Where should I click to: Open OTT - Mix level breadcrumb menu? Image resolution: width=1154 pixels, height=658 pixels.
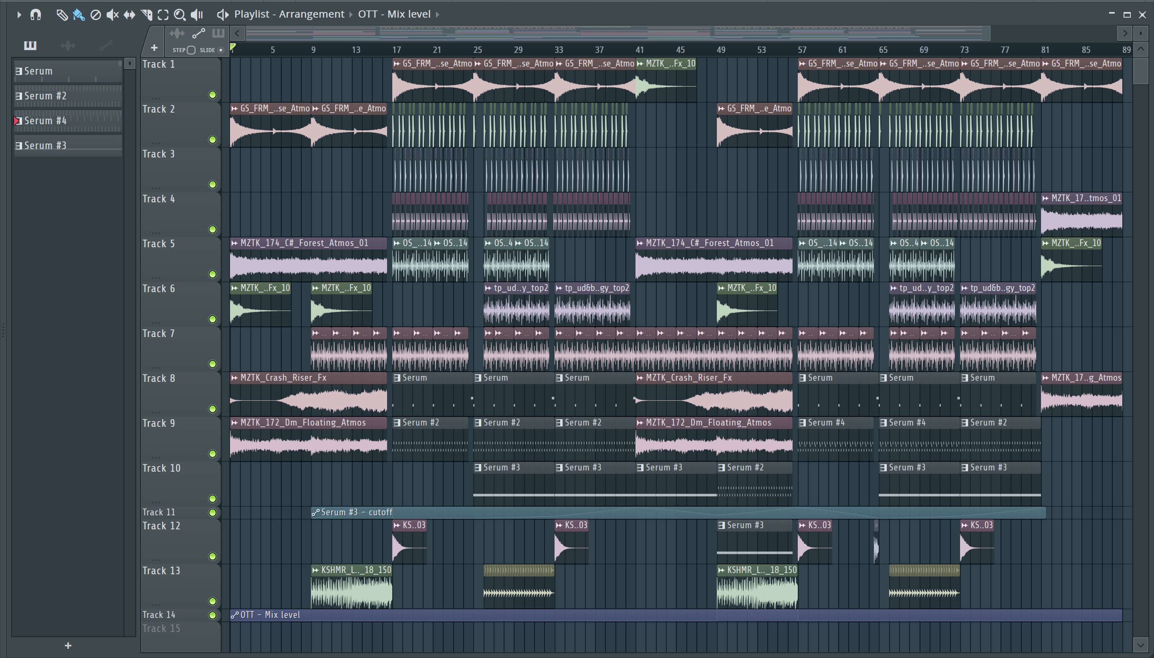click(394, 14)
